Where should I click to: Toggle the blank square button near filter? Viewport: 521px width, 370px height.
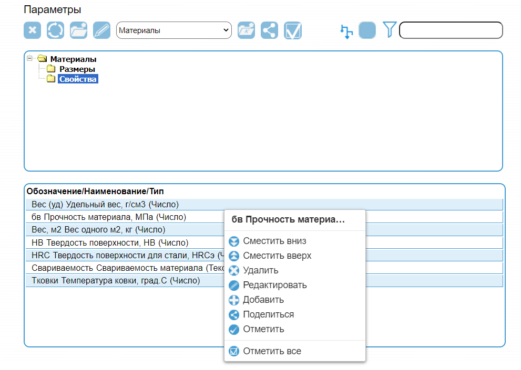[x=367, y=30]
